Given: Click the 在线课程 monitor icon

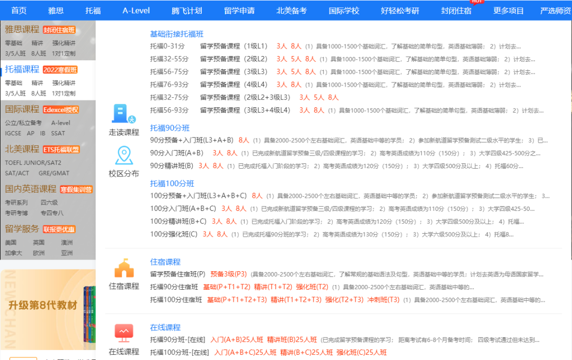Looking at the screenshot, I should click(123, 333).
